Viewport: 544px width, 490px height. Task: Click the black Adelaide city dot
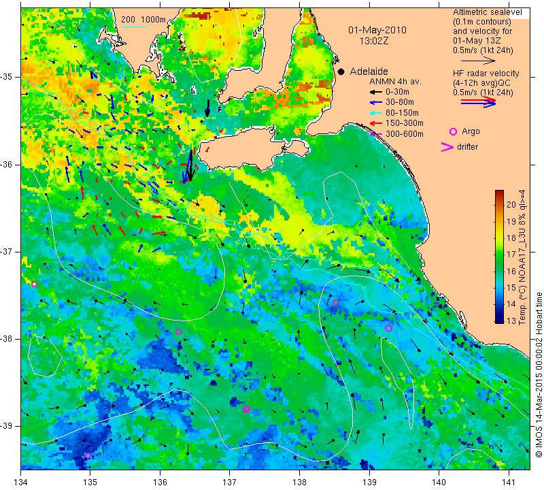coord(341,72)
